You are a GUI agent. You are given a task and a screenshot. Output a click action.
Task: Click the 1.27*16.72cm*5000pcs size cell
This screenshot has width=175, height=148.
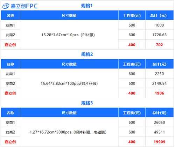(69, 132)
